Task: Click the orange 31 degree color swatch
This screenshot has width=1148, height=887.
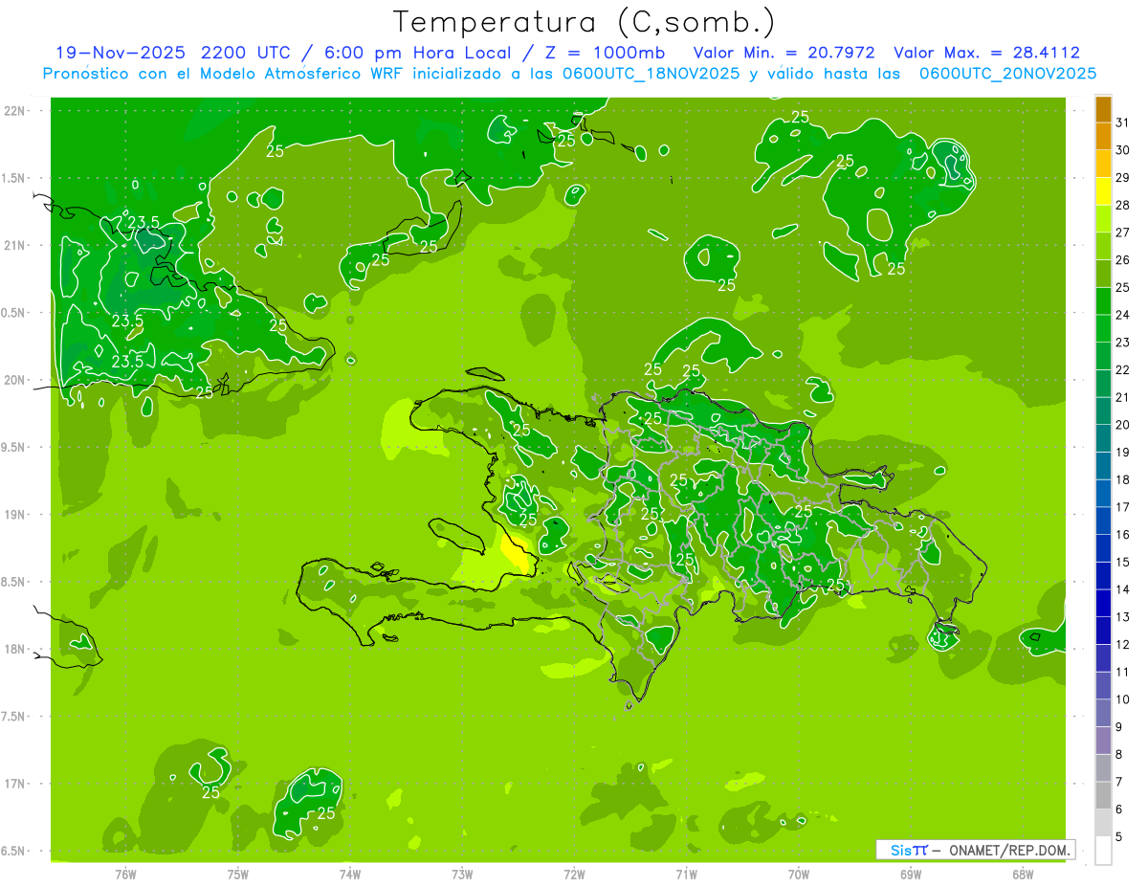Action: 1103,109
